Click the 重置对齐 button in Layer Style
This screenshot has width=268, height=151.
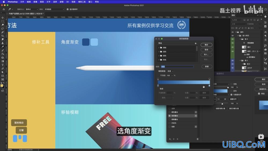click(233, 99)
